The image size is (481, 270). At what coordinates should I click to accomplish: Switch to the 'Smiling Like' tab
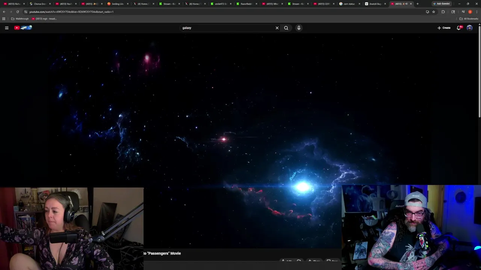click(117, 4)
